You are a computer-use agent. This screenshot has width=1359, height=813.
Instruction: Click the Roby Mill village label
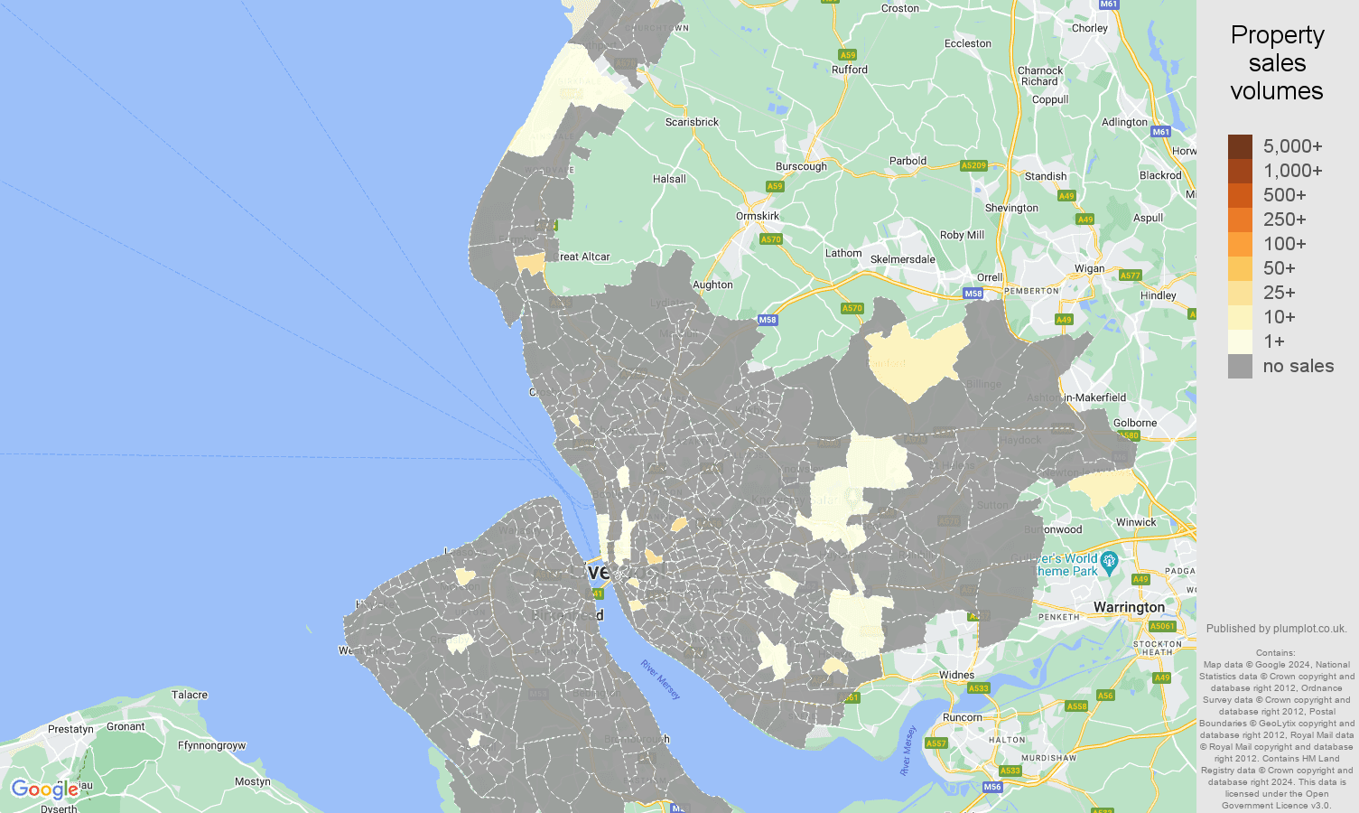point(962,235)
